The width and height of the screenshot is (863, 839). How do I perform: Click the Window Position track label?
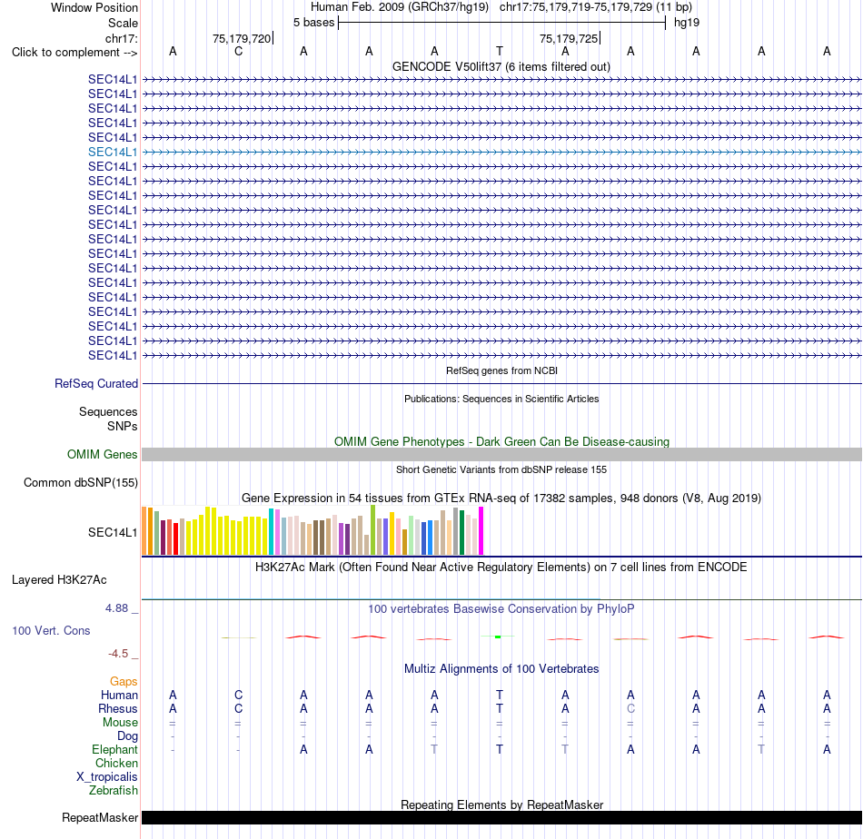point(94,7)
